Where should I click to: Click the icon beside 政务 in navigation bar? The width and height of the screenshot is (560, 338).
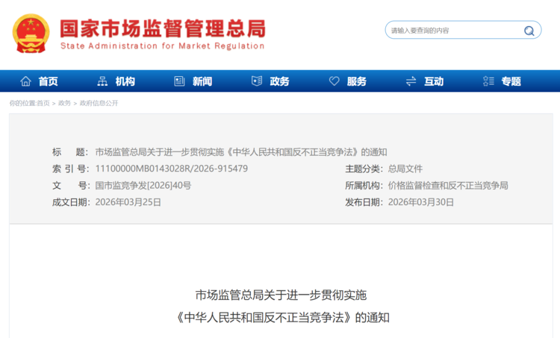click(x=257, y=81)
